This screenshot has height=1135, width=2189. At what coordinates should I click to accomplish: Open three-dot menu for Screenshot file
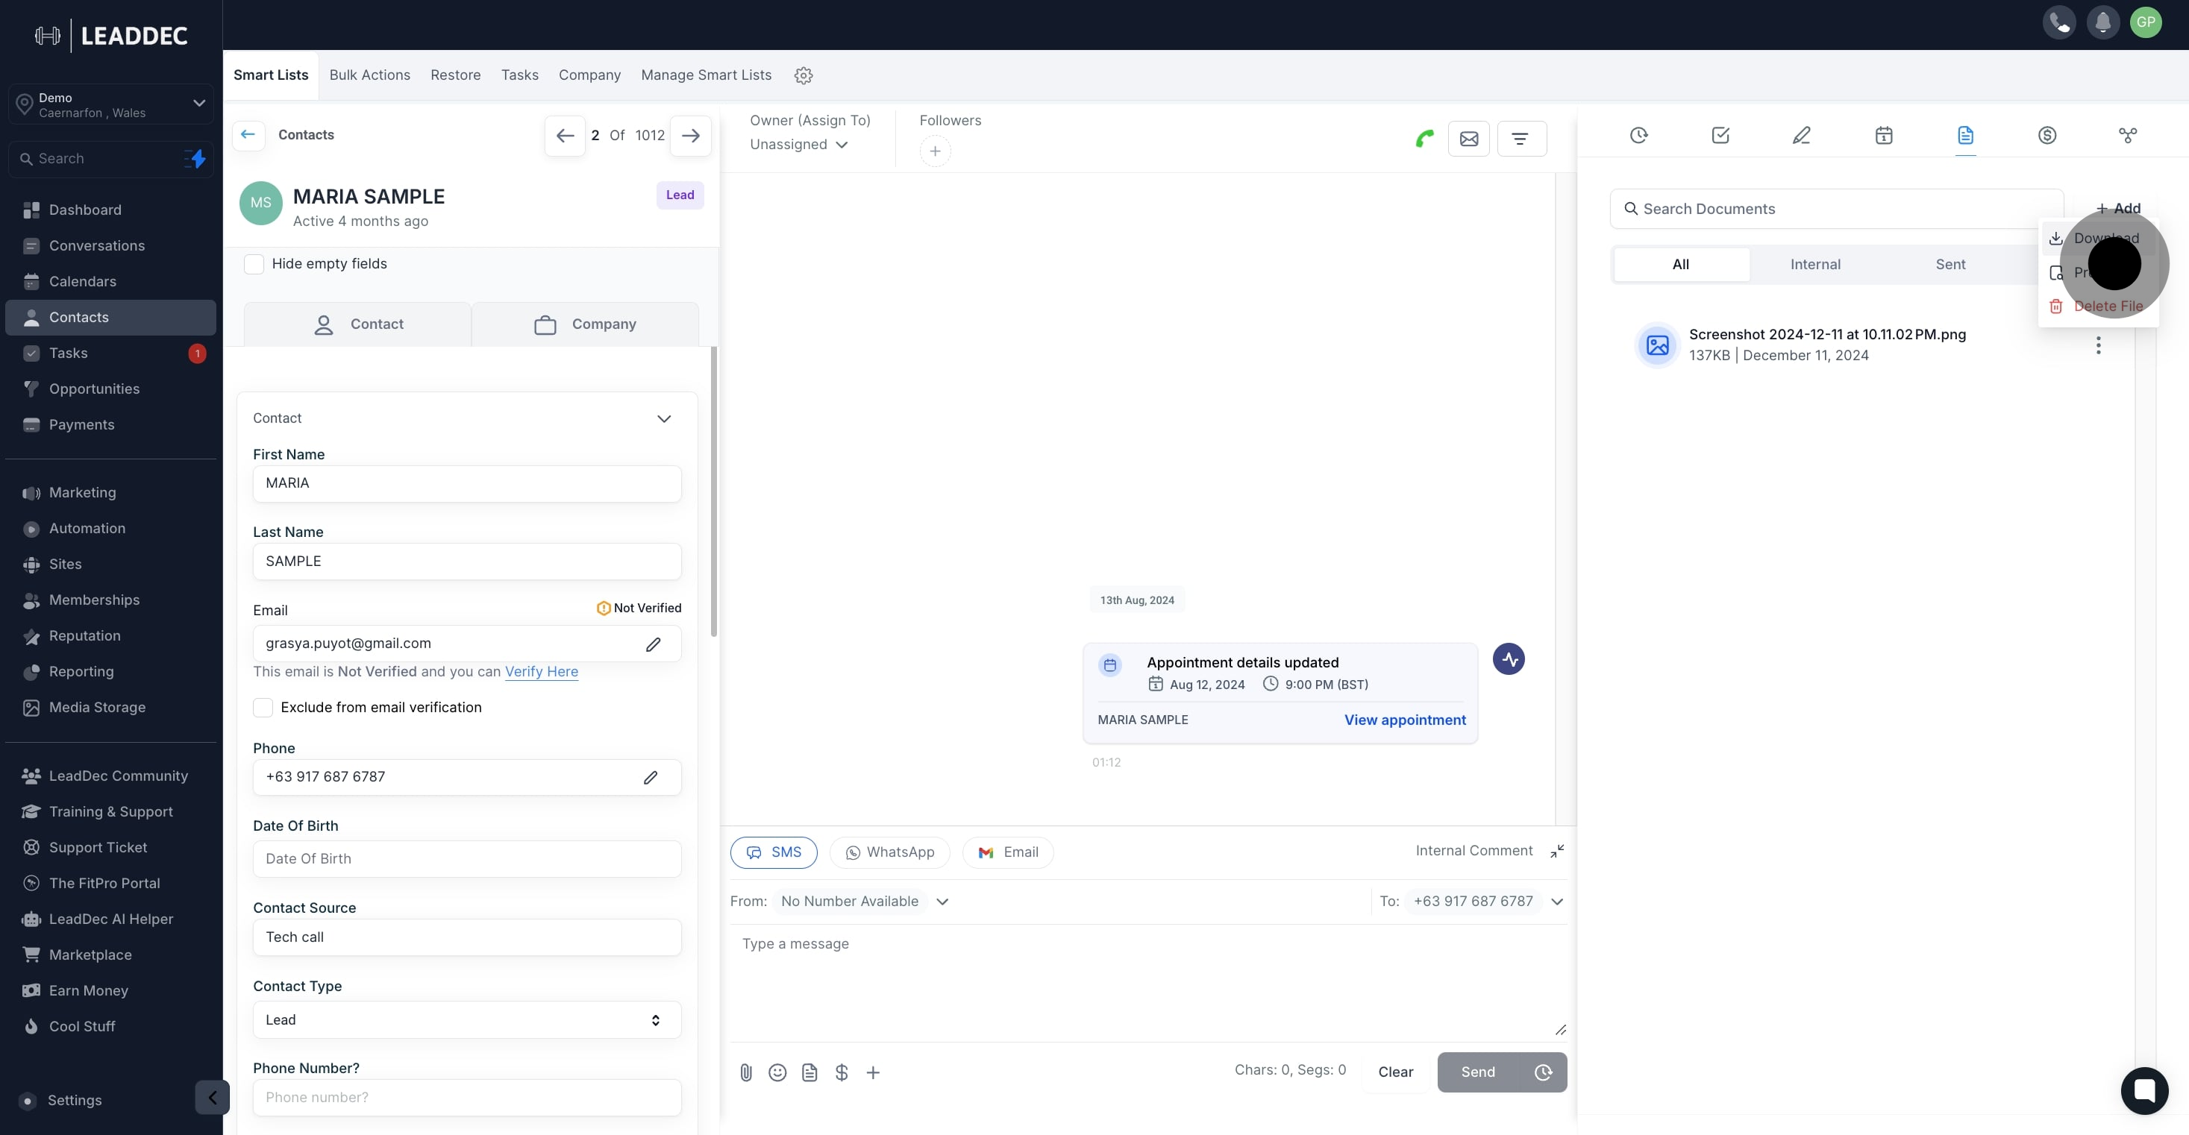[2098, 345]
